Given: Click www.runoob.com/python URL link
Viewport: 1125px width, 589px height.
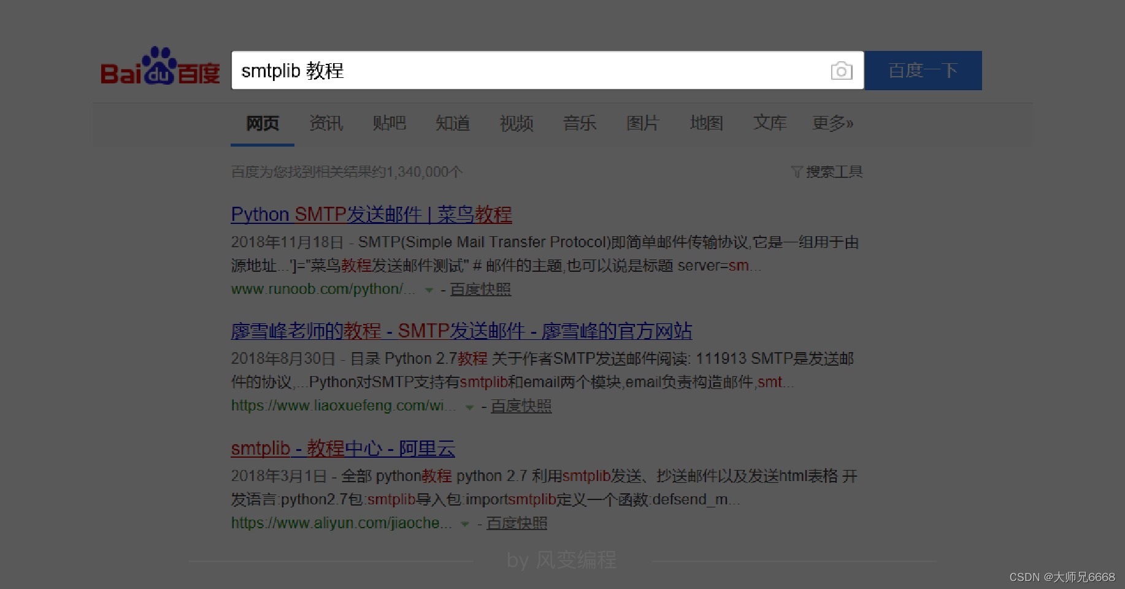Looking at the screenshot, I should point(323,289).
